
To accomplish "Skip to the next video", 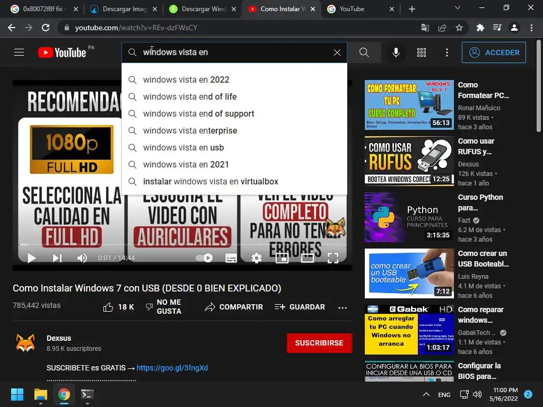I will pyautogui.click(x=57, y=258).
